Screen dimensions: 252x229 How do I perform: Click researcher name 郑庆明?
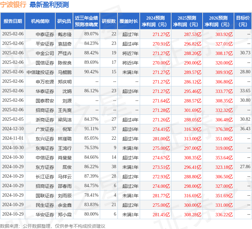click(65, 82)
